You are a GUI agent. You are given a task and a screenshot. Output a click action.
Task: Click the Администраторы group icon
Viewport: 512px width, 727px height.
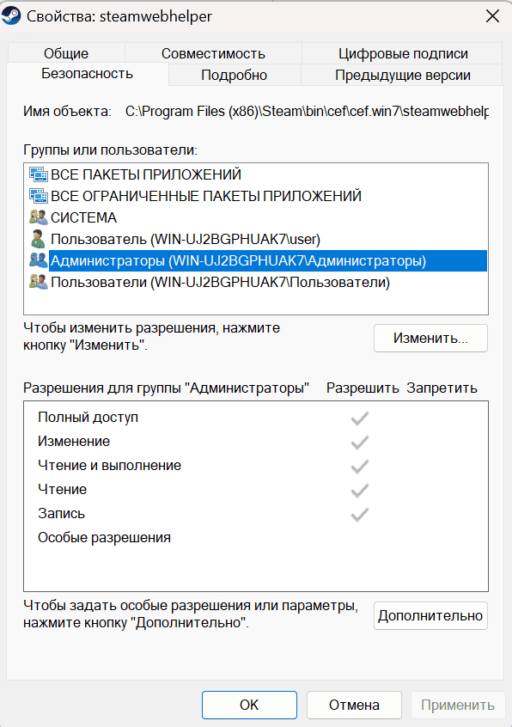[x=39, y=260]
